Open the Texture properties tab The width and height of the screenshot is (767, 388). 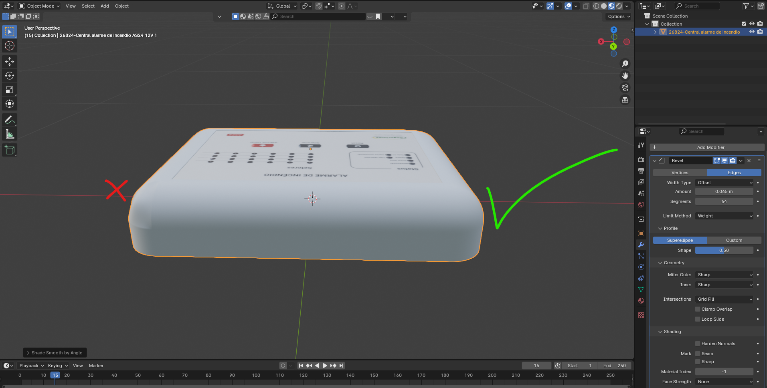click(x=641, y=315)
